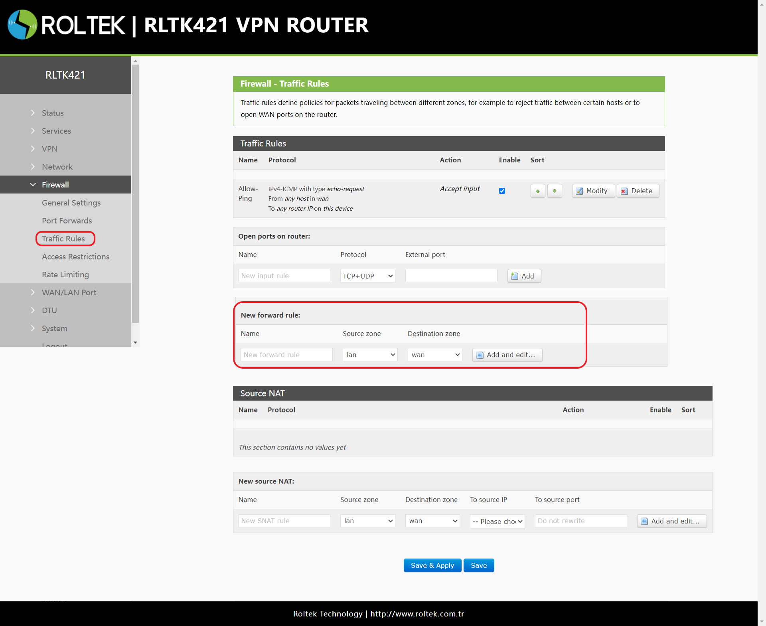The image size is (766, 626).
Task: Click Add for open ports rule
Action: click(523, 276)
